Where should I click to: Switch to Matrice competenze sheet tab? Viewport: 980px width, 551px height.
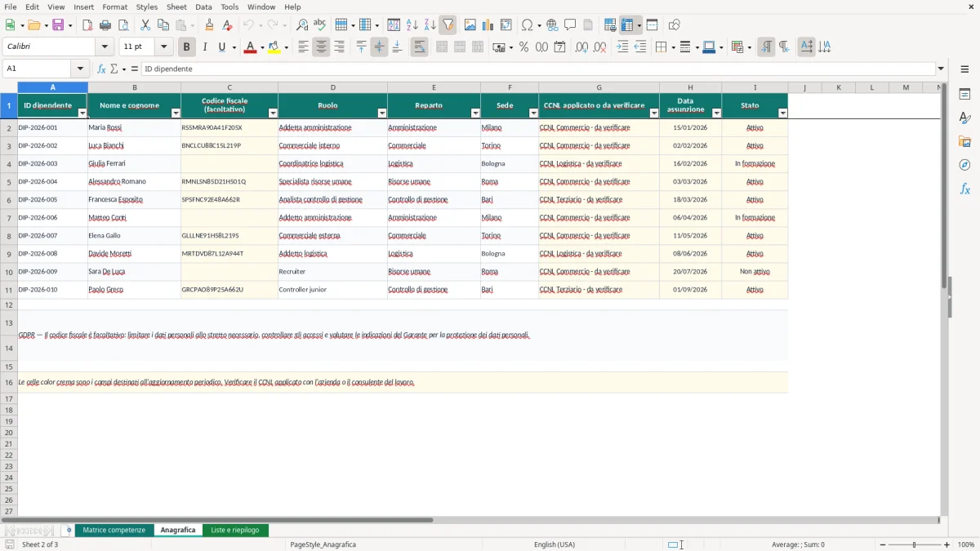(x=114, y=530)
